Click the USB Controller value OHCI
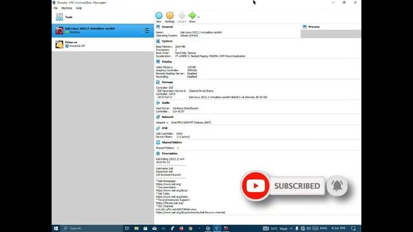This screenshot has width=413, height=232. 179,133
